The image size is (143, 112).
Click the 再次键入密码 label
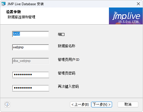pos(68,87)
